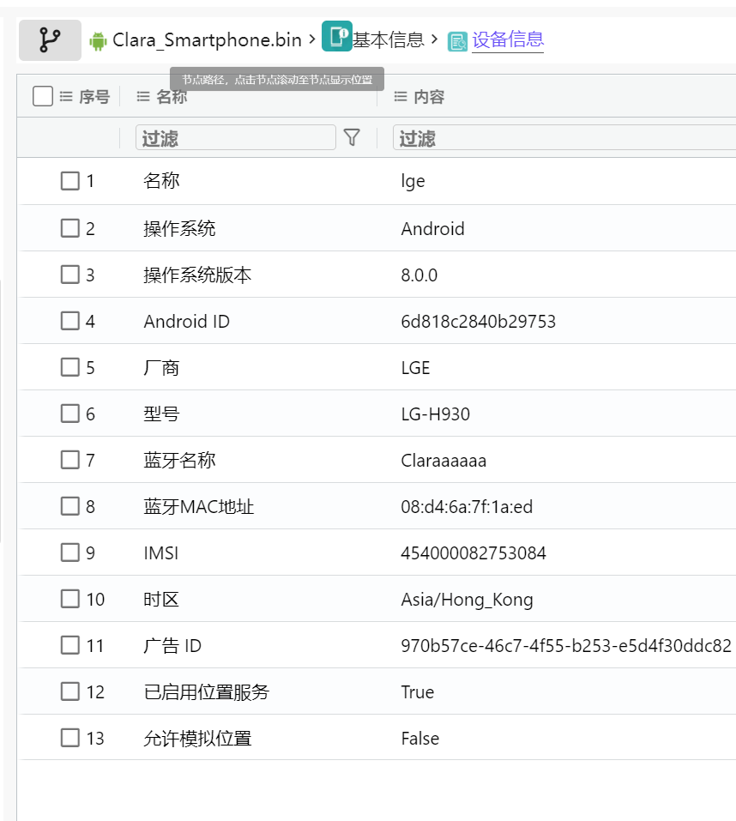Check the box for row 12 已启用位置服务
The height and width of the screenshot is (821, 736).
pyautogui.click(x=70, y=691)
